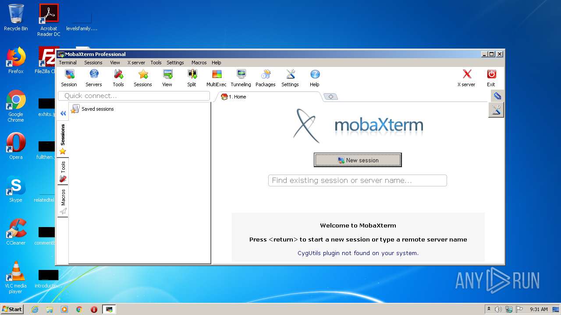
Task: Open Internet Explorer from taskbar
Action: [35, 309]
